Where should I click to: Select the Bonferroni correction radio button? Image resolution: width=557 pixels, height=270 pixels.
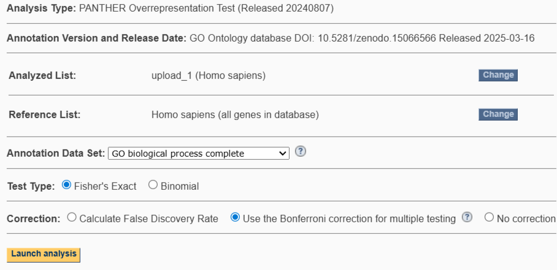tap(234, 219)
